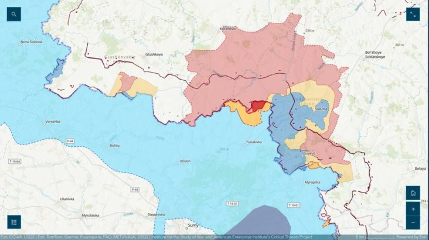Click the Vorozhba town label
Screen dimensions: 429x240
click(x=53, y=121)
